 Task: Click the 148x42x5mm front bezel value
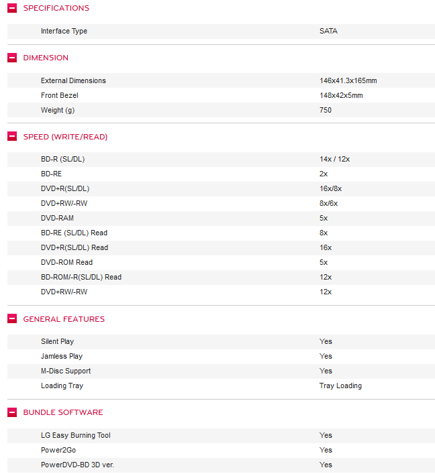point(341,96)
